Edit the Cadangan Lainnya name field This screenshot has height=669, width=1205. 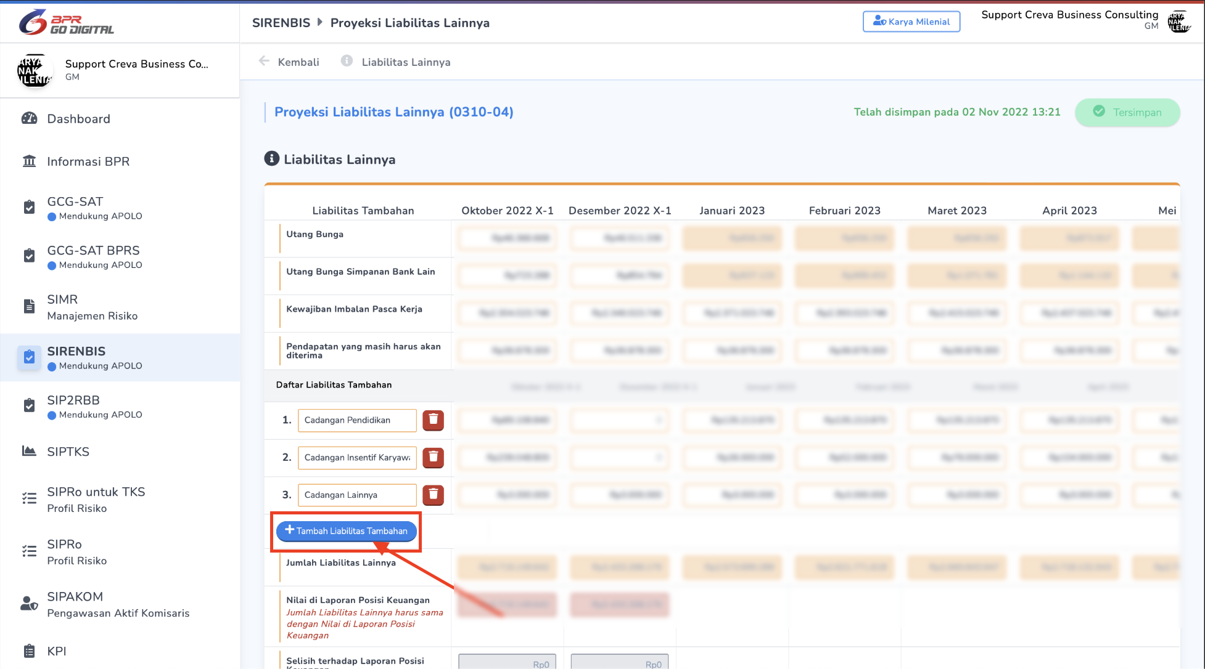click(x=357, y=495)
